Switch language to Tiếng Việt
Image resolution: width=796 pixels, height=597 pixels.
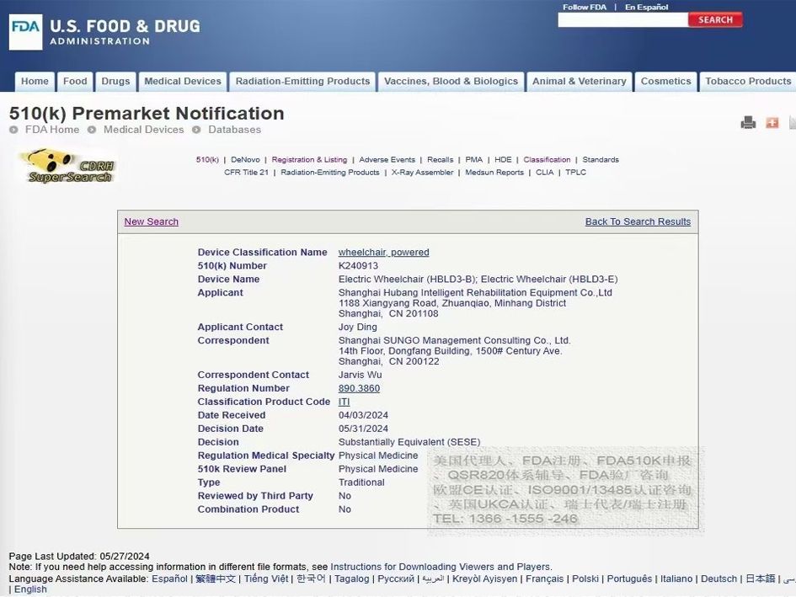pyautogui.click(x=266, y=578)
